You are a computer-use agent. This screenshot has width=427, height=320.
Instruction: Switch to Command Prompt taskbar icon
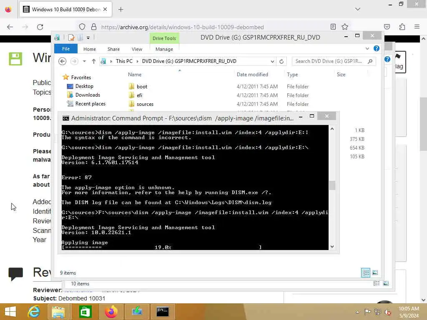point(163,312)
